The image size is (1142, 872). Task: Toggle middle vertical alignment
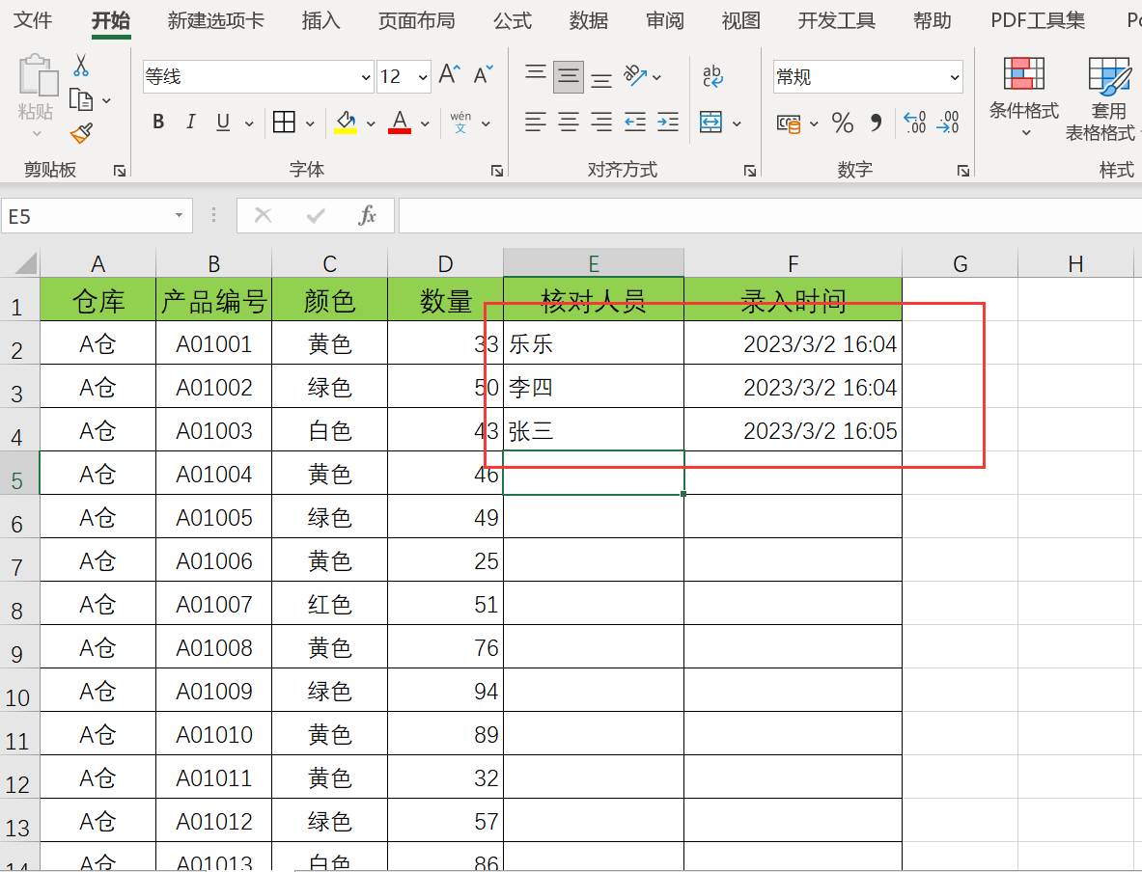click(568, 76)
